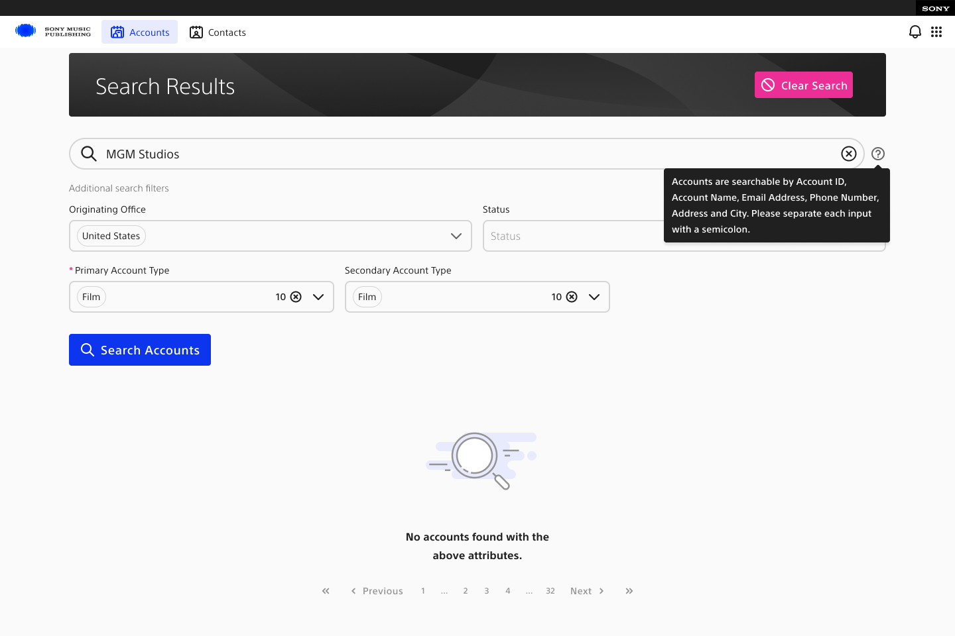The width and height of the screenshot is (955, 636).
Task: Open the Accounts tab
Action: [139, 32]
